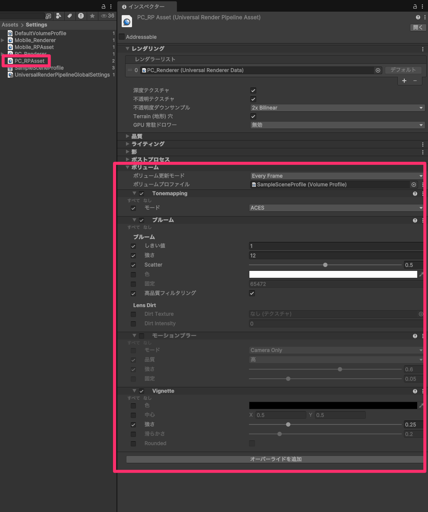This screenshot has height=512, width=428.
Task: Open the GPU 常駐ドロワー dropdown
Action: [337, 125]
